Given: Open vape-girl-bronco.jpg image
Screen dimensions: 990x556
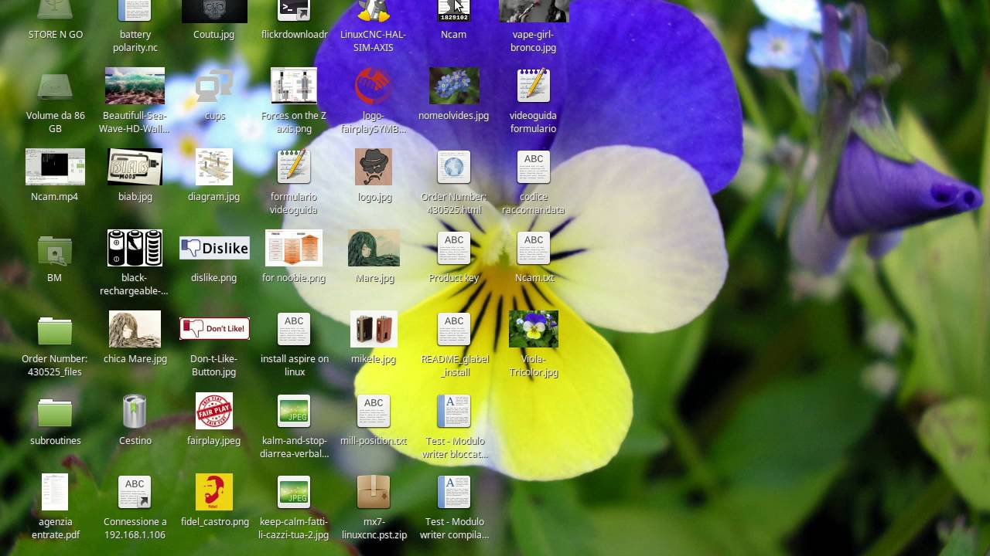Looking at the screenshot, I should (x=534, y=11).
